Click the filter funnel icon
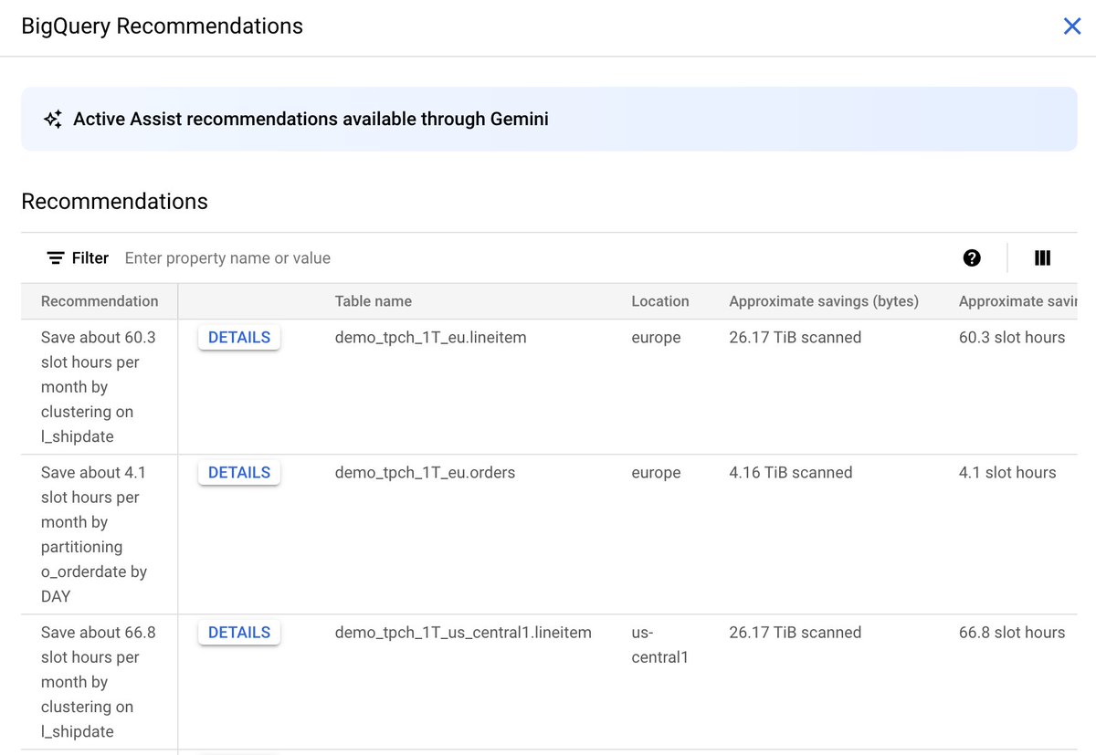This screenshot has width=1096, height=755. pos(55,257)
